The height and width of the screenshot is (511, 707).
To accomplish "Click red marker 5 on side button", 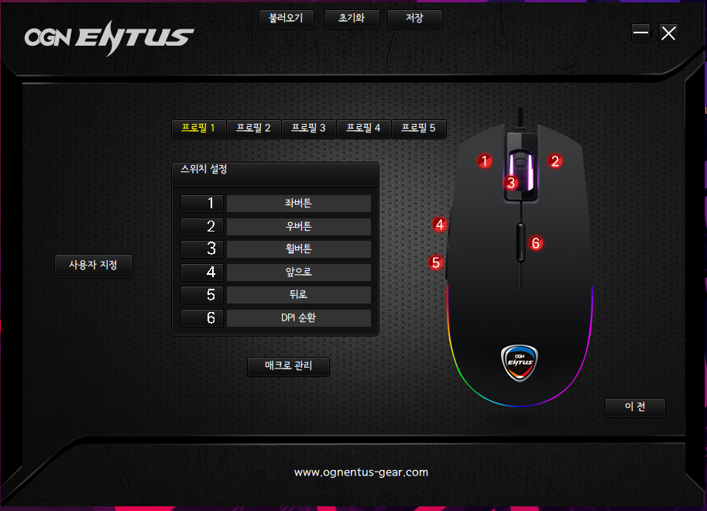I will click(x=435, y=262).
